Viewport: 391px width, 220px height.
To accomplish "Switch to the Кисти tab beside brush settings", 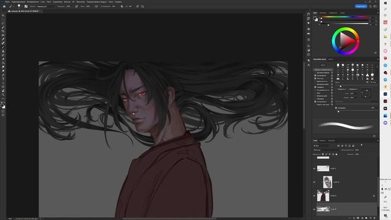I will 331,59.
